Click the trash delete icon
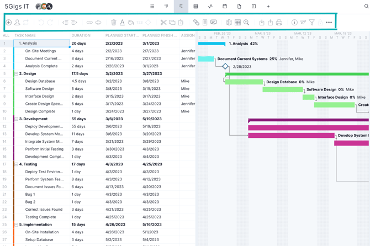 point(114,23)
